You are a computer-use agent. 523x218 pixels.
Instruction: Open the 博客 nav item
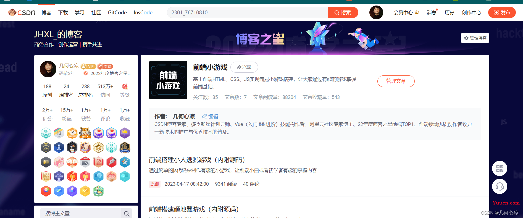46,12
